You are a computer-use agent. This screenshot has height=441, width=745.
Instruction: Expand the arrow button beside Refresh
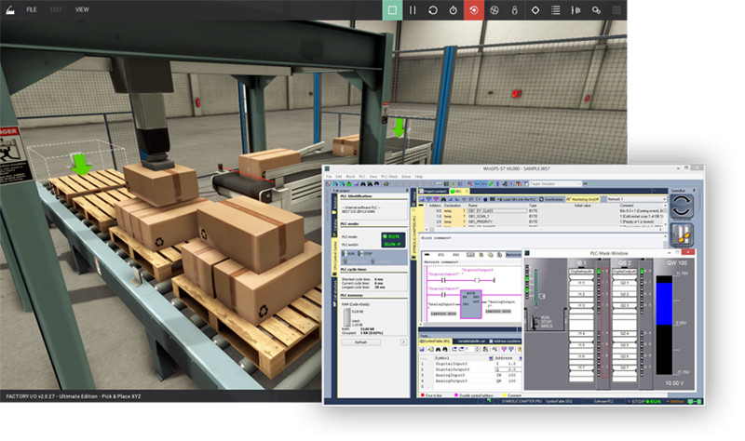pyautogui.click(x=403, y=342)
